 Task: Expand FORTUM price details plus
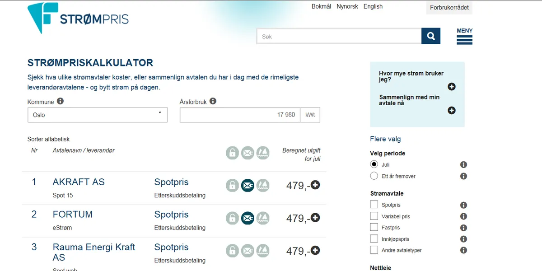tap(315, 218)
